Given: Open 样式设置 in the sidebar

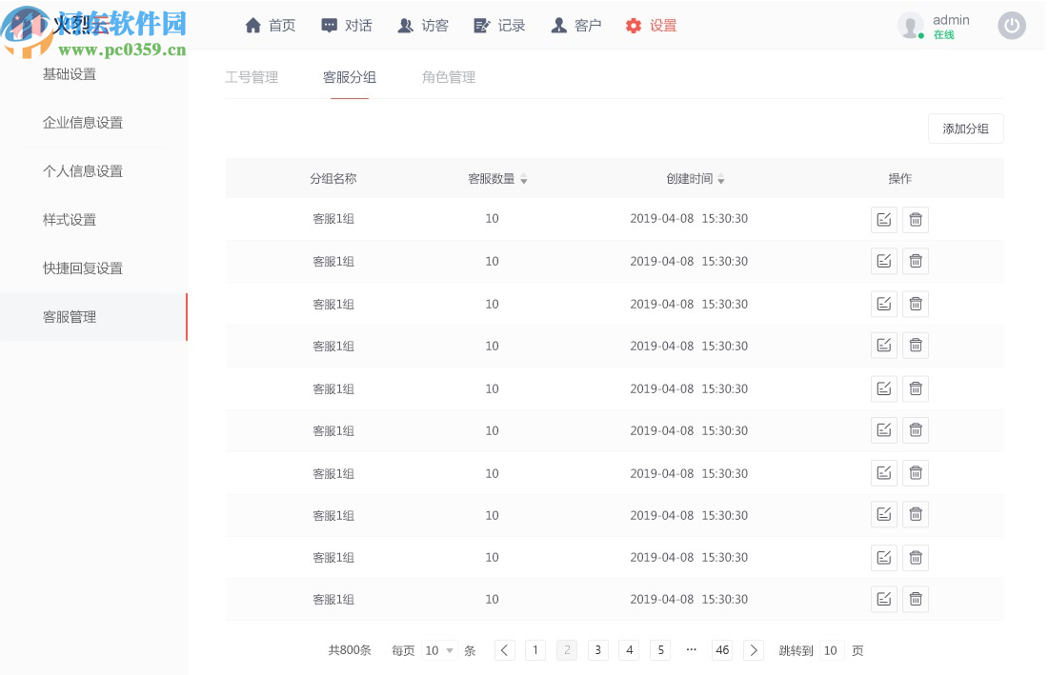Looking at the screenshot, I should tap(70, 220).
